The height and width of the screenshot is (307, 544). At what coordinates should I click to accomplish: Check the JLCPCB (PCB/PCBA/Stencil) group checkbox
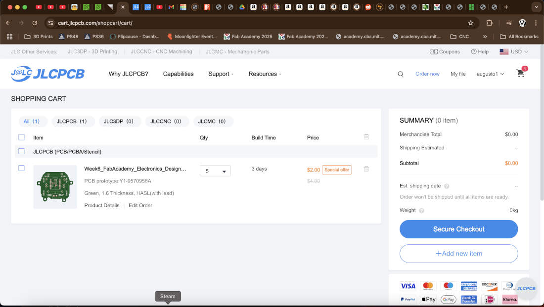pyautogui.click(x=21, y=151)
